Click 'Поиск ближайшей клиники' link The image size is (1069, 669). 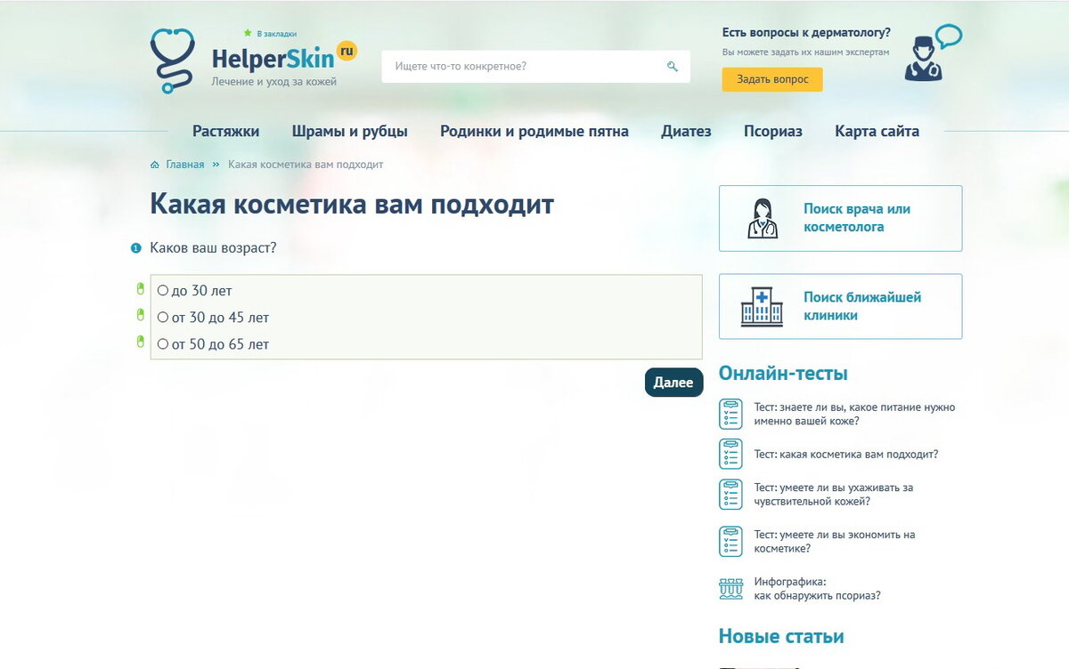(862, 306)
